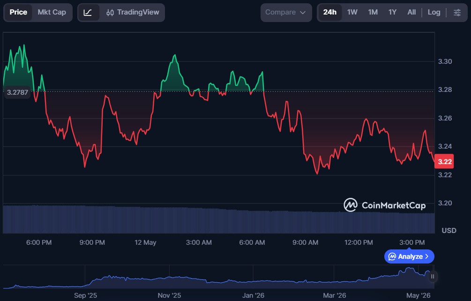Image resolution: width=471 pixels, height=301 pixels.
Task: Switch chart to Price view
Action: pos(18,13)
